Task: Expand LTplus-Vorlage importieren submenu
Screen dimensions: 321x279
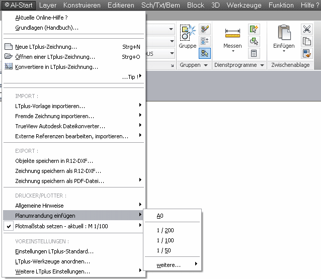Action: (x=73, y=106)
